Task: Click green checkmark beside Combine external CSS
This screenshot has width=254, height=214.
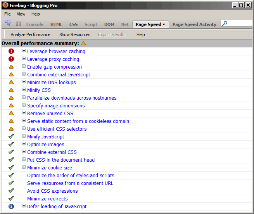Action: [x=11, y=152]
